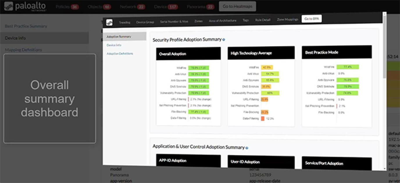The width and height of the screenshot is (400, 183).
Task: Open the Trending tab in heatmap navbar
Action: [x=124, y=22]
